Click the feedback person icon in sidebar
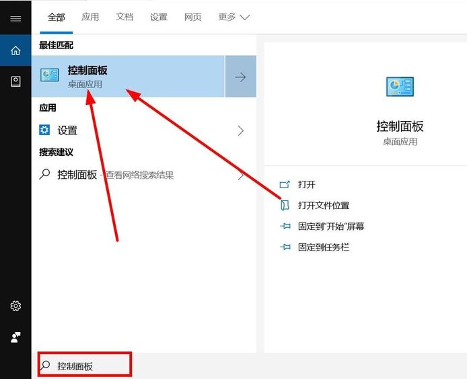 [x=15, y=337]
